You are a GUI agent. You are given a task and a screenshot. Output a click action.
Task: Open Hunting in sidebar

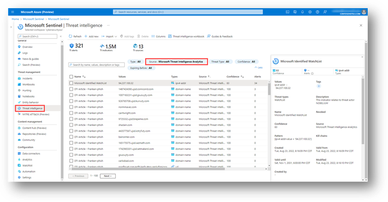tap(27, 90)
